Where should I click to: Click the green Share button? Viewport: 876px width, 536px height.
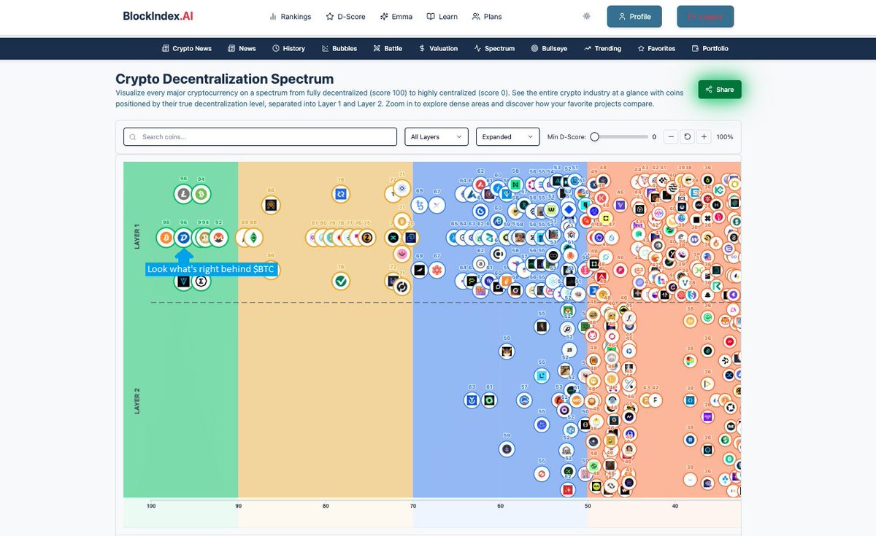[720, 90]
